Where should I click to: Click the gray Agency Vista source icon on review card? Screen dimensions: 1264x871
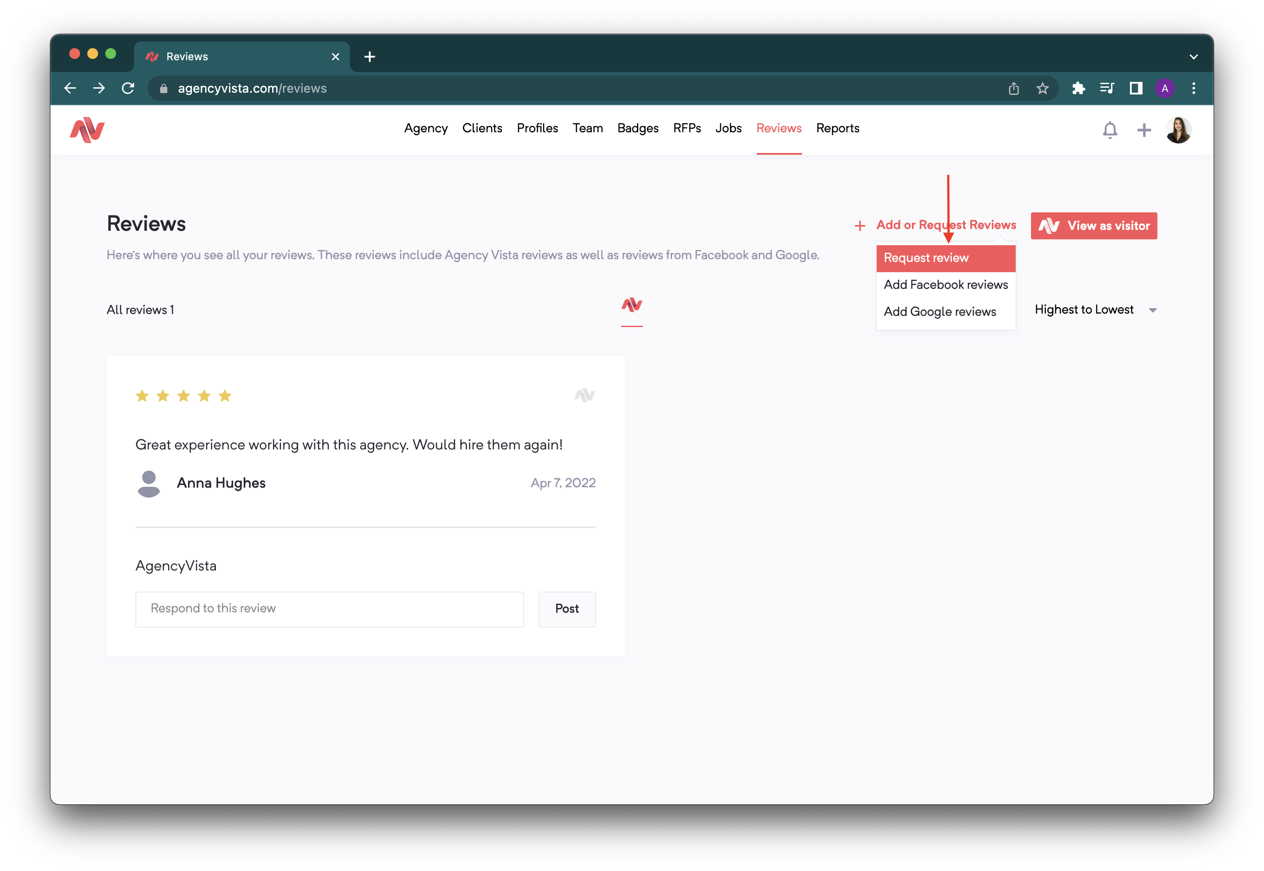point(584,395)
